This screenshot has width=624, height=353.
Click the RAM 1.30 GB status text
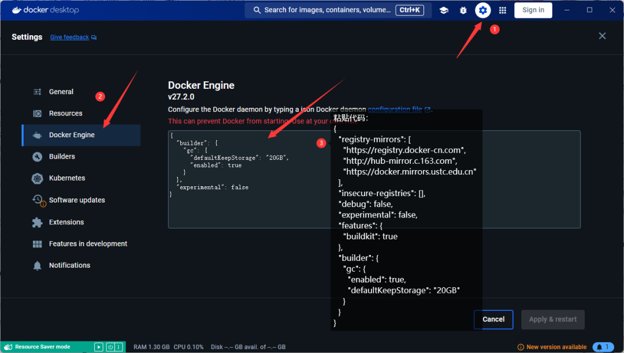click(151, 347)
